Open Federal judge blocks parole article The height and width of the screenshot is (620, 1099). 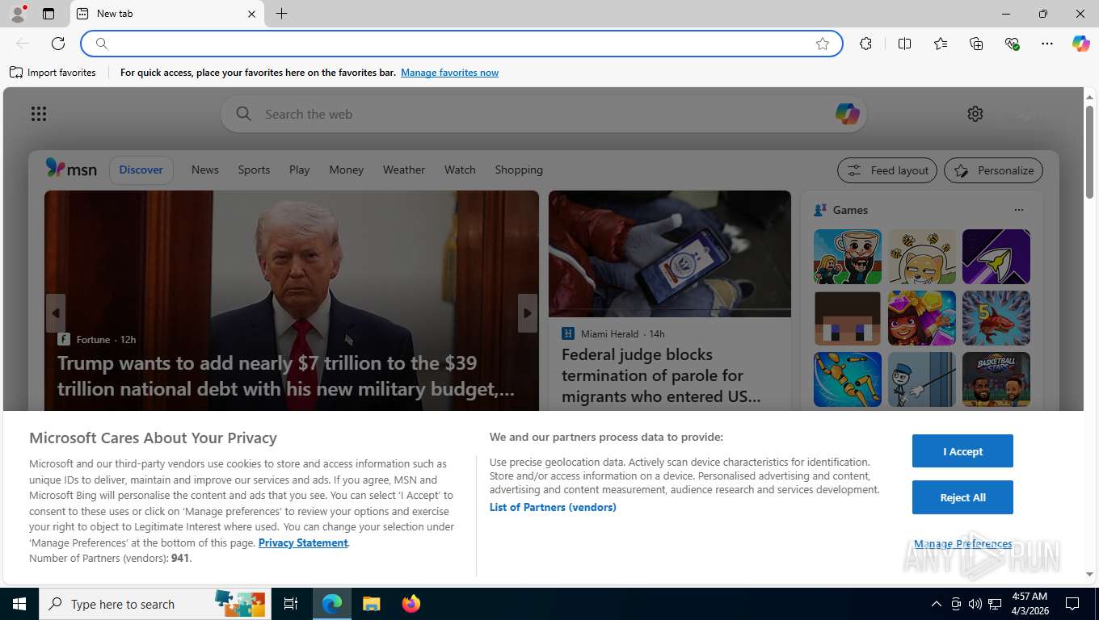pyautogui.click(x=661, y=375)
